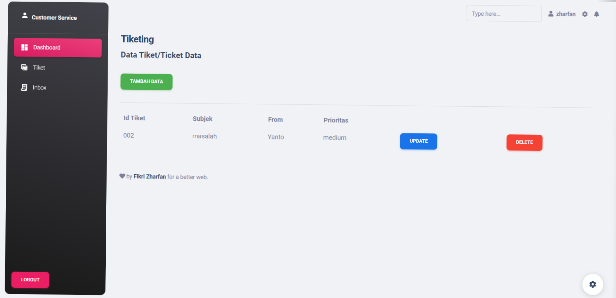Open notifications bell icon
This screenshot has width=616, height=298.
pos(596,14)
